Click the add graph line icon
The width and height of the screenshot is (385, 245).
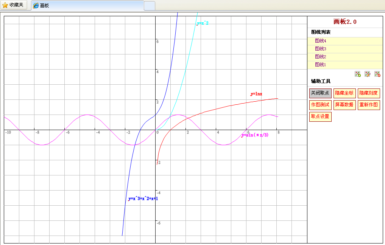(358, 74)
